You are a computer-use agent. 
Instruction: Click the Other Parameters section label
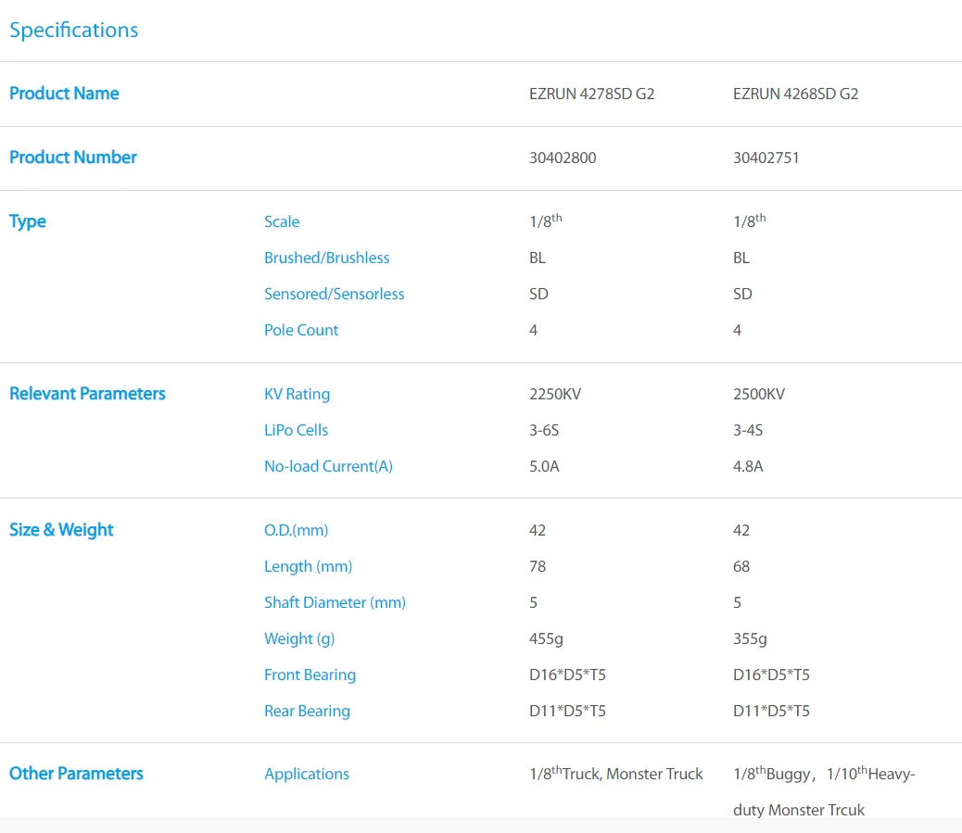76,774
